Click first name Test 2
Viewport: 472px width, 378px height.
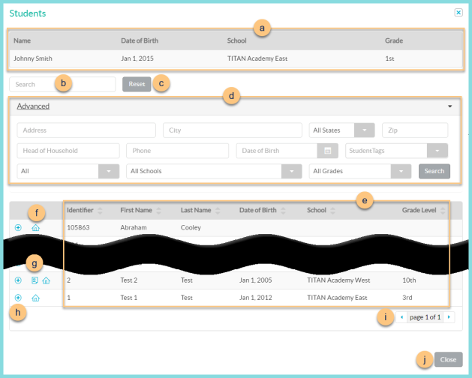pyautogui.click(x=129, y=280)
